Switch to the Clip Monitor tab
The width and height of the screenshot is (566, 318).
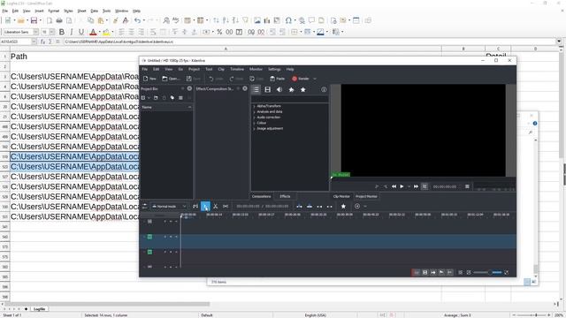341,196
